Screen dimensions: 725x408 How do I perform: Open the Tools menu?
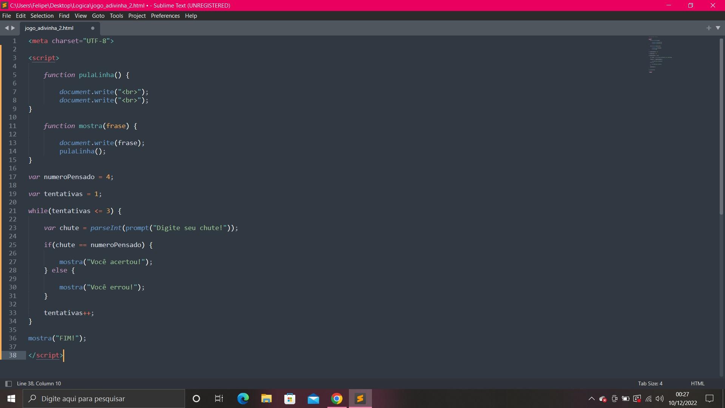pos(116,16)
